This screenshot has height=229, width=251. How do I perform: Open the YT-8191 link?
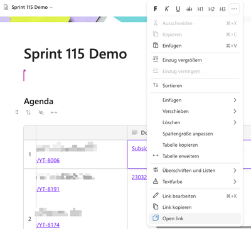[48, 189]
